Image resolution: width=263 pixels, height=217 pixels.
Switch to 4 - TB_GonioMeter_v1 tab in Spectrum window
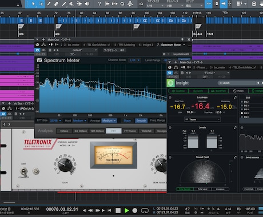tap(97, 45)
